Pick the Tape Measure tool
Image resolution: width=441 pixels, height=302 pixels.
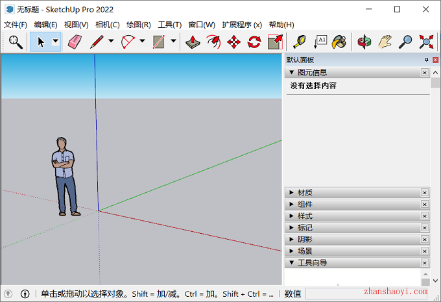click(300, 42)
